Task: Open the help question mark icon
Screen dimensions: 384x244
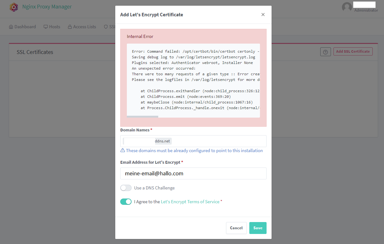Action: click(x=325, y=52)
